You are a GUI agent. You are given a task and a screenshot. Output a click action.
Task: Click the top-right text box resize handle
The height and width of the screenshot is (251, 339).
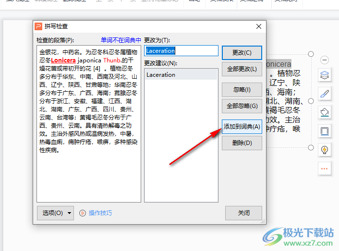(x=311, y=54)
